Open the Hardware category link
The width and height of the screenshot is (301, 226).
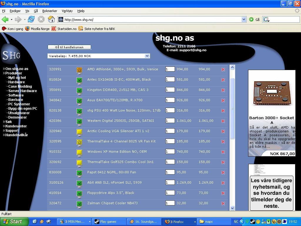click(x=16, y=82)
